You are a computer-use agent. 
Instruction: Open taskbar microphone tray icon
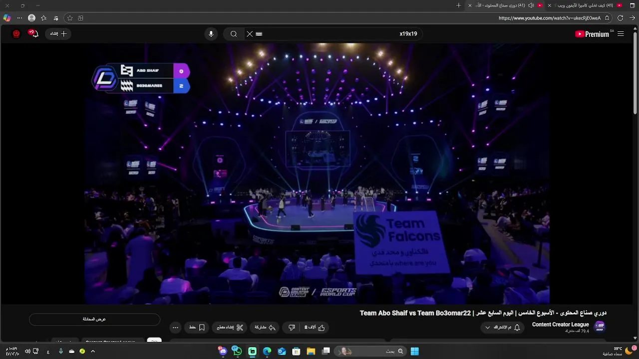point(61,352)
